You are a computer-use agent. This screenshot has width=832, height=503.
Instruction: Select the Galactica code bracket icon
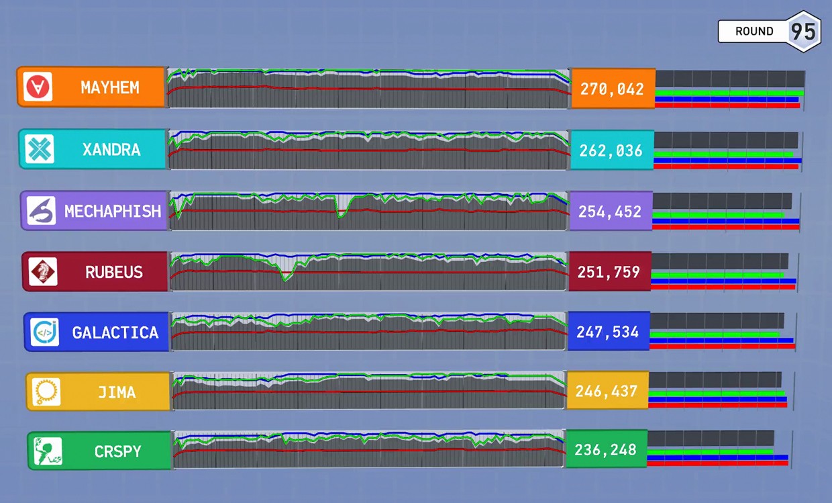44,332
